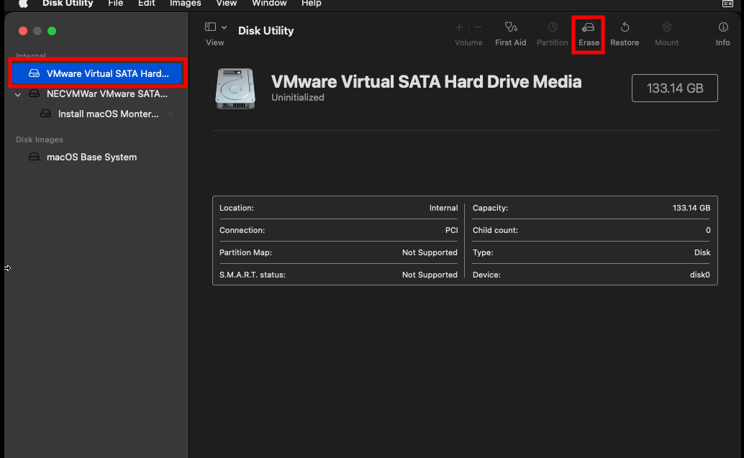Image resolution: width=744 pixels, height=458 pixels.
Task: Click the hard drive icon in detail pane
Action: coord(235,88)
